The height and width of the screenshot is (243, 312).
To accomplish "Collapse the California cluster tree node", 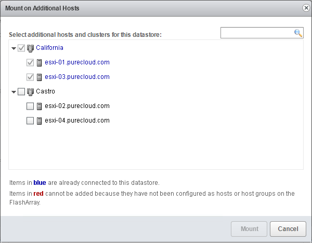I will point(14,48).
